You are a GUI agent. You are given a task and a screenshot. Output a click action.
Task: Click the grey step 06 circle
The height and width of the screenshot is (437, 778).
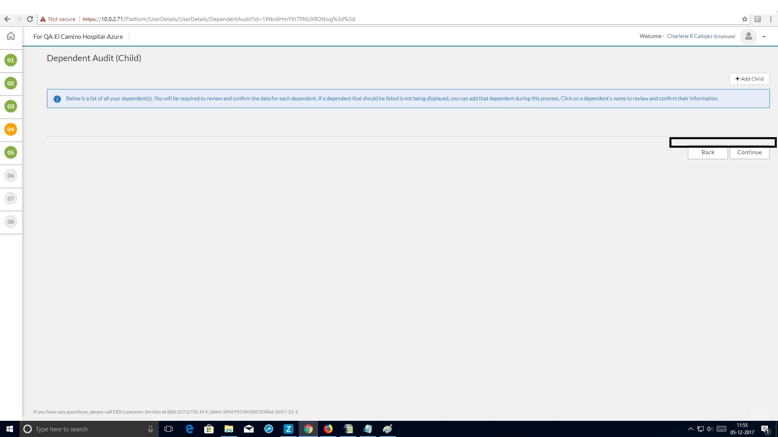11,176
